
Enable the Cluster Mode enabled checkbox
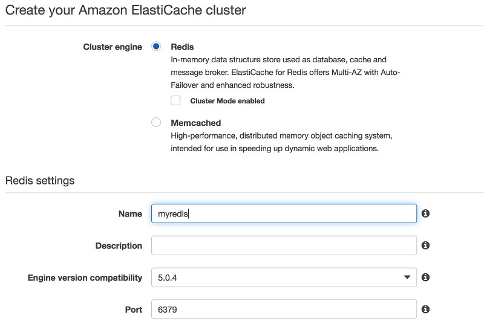(x=175, y=100)
